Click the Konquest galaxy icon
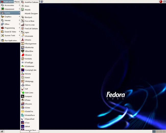The width and height of the screenshot is (166, 133). (22, 96)
